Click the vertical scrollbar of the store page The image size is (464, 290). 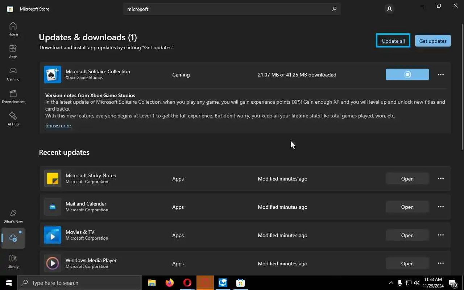[462, 86]
